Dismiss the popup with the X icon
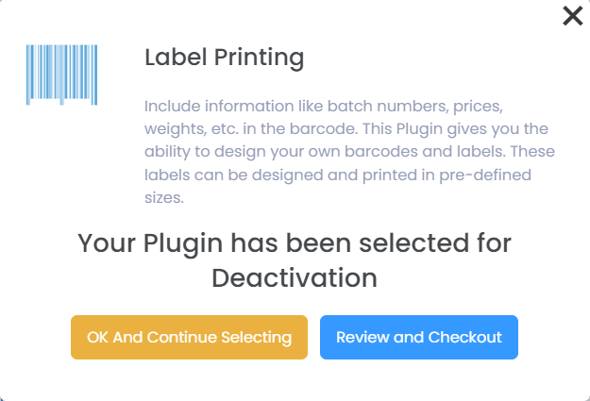This screenshot has height=401, width=590. coord(572,16)
